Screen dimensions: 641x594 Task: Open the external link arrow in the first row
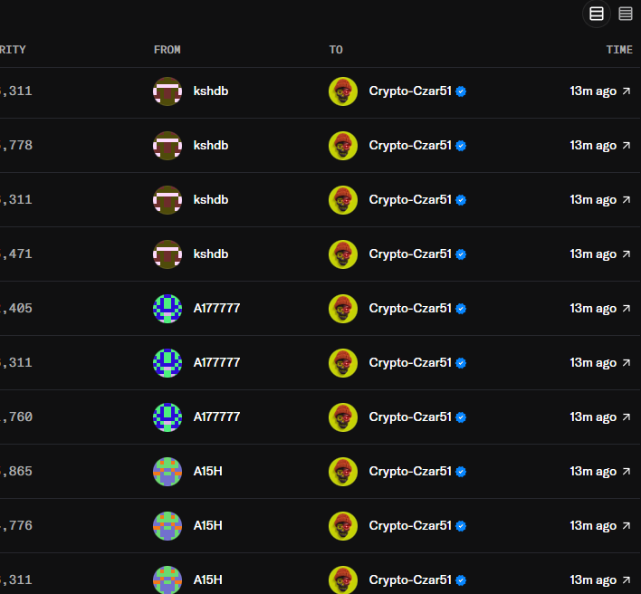[x=627, y=91]
